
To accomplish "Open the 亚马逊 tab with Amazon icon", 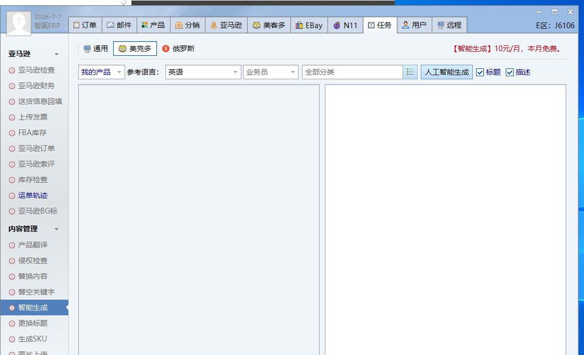I will (x=226, y=26).
